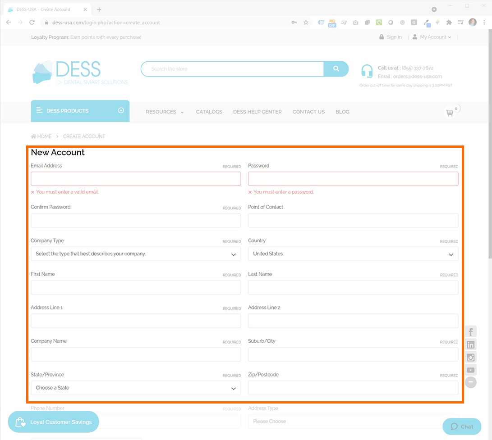Image resolution: width=492 pixels, height=440 pixels.
Task: Start a Chat session
Action: 462,426
